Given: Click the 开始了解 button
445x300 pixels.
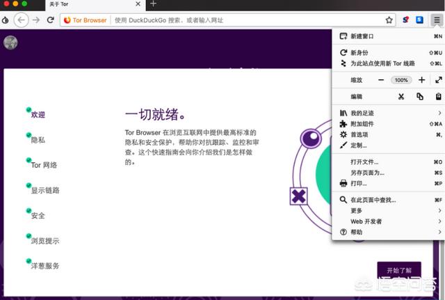Looking at the screenshot, I should click(399, 270).
